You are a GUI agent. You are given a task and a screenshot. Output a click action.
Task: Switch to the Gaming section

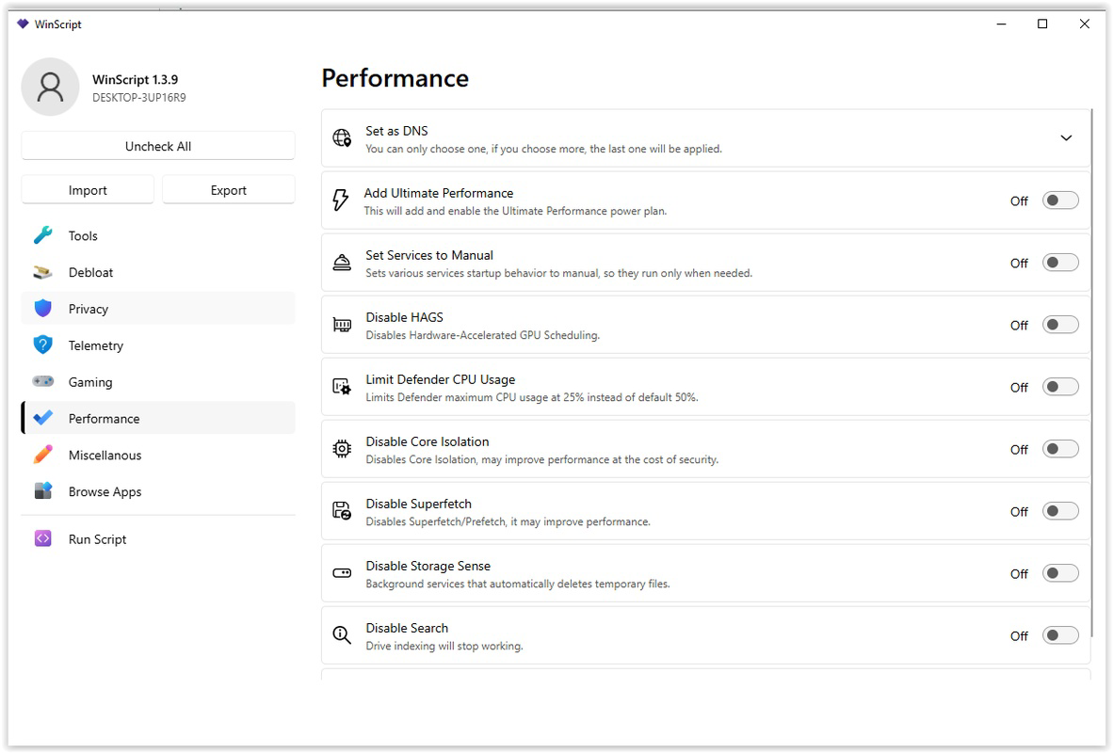pyautogui.click(x=158, y=382)
